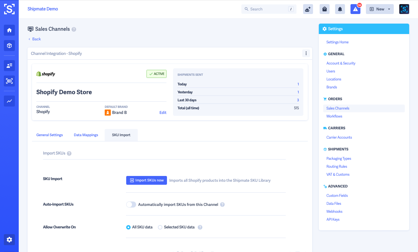Open the analytics chart icon in sidebar

[9, 101]
